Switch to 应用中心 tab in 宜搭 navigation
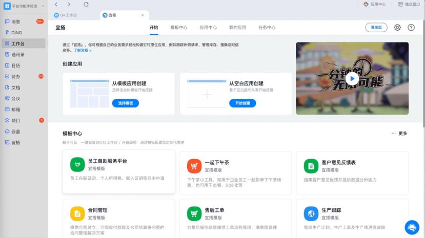The image size is (425, 238). pos(208,27)
